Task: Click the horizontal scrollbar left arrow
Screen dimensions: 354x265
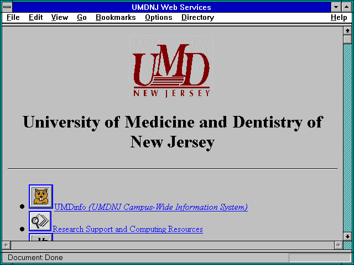Action: (x=7, y=245)
